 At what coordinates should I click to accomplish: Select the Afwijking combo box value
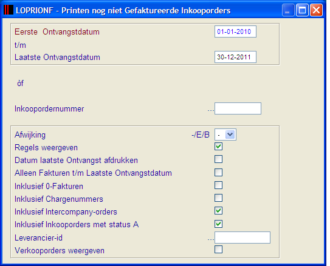coord(225,135)
